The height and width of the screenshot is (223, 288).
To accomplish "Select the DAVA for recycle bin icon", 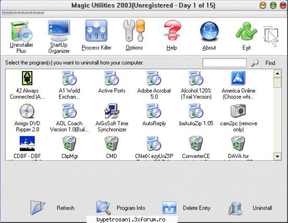I will [238, 143].
